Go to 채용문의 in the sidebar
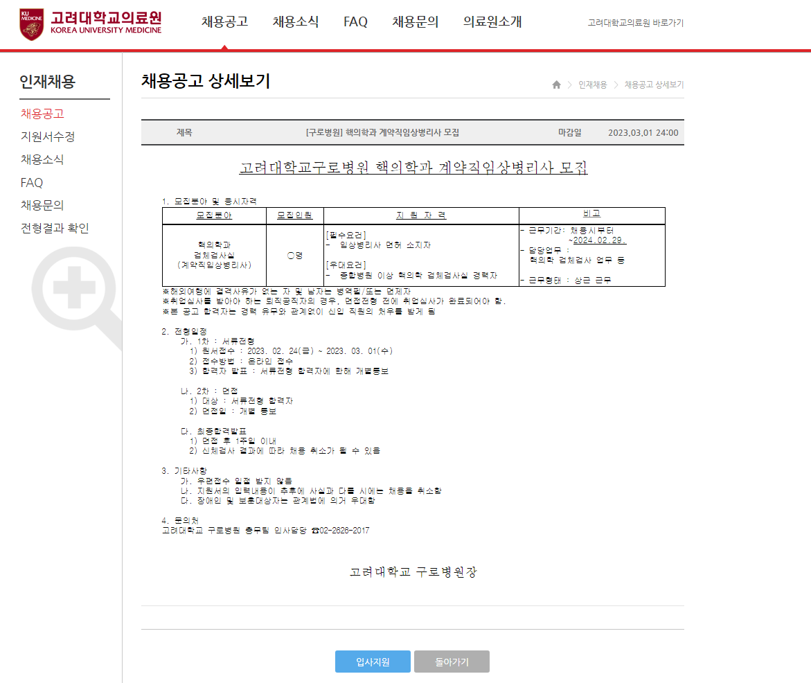The height and width of the screenshot is (683, 811). tap(42, 205)
